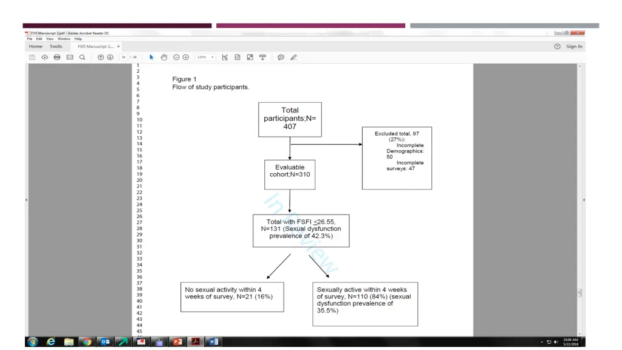
Task: Click the 'Figure 1' caption text
Action: [184, 80]
